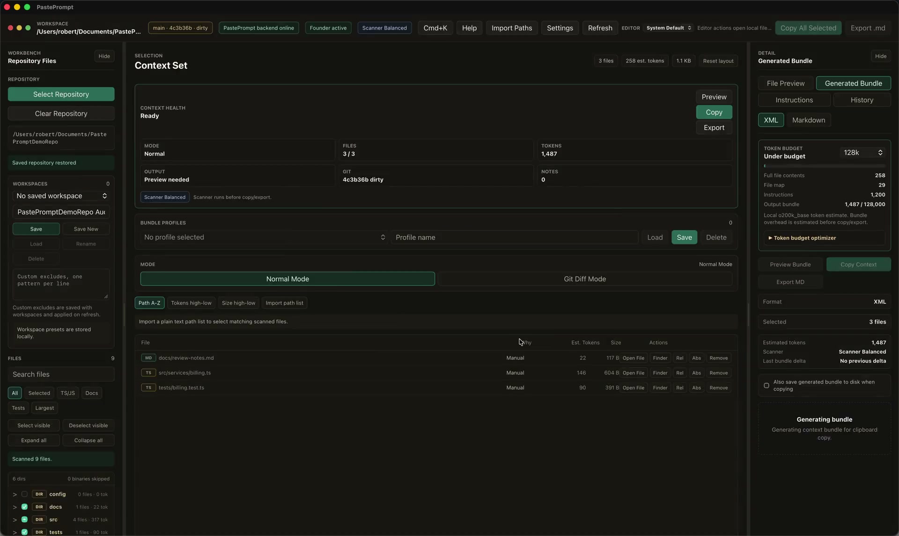
Task: Click the TS badge beside src/services/billing.ts
Action: tap(148, 373)
